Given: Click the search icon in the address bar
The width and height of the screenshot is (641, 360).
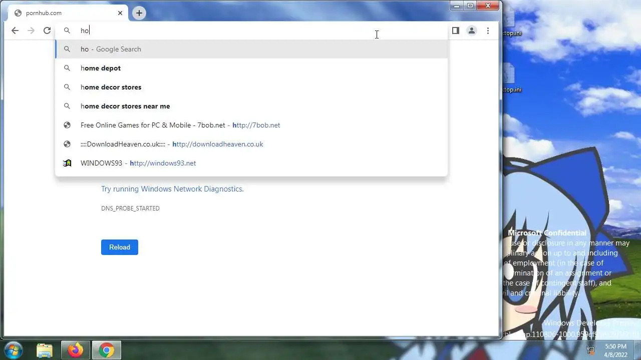Looking at the screenshot, I should [x=67, y=30].
